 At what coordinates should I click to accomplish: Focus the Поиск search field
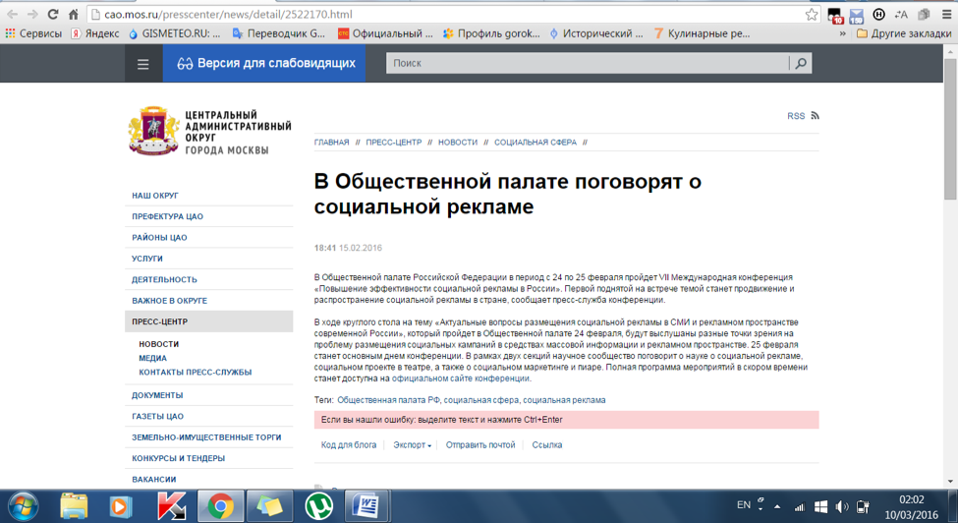(x=588, y=63)
